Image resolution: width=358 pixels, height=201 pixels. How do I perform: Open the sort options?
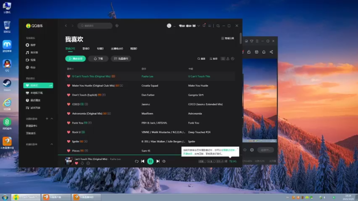[213, 59]
